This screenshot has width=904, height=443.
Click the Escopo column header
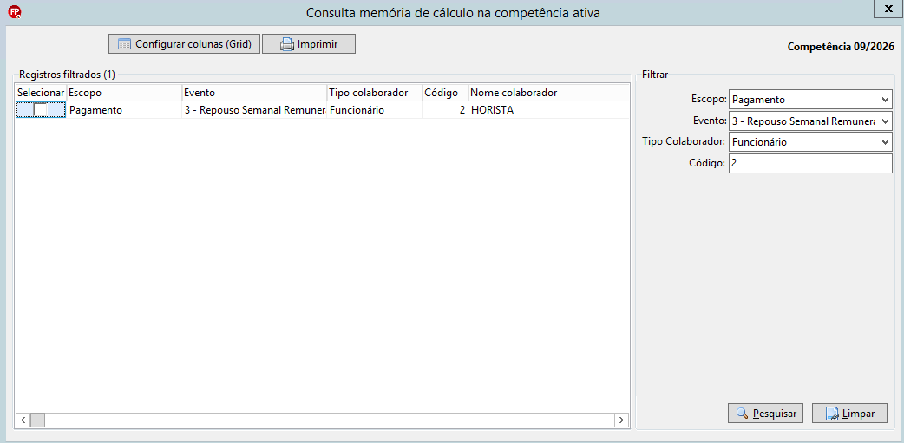pyautogui.click(x=124, y=93)
